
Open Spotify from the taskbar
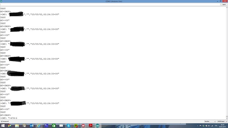76,126
